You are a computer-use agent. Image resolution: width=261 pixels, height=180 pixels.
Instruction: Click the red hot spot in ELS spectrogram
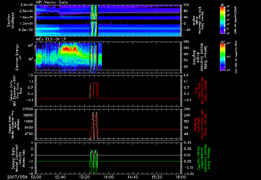pos(70,49)
